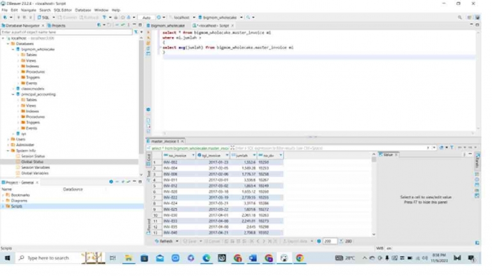Open Chrome on the taskbar
The width and height of the screenshot is (492, 276).
click(x=300, y=258)
